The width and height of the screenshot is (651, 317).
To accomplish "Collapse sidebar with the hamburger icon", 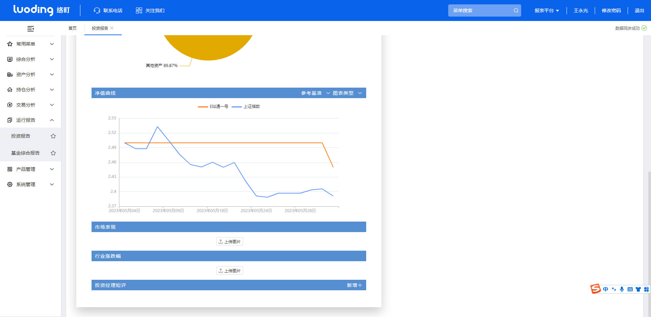I will pos(31,29).
